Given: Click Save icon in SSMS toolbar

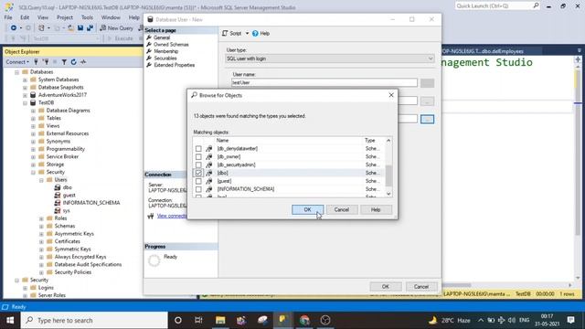Looking at the screenshot, I should click(x=80, y=28).
